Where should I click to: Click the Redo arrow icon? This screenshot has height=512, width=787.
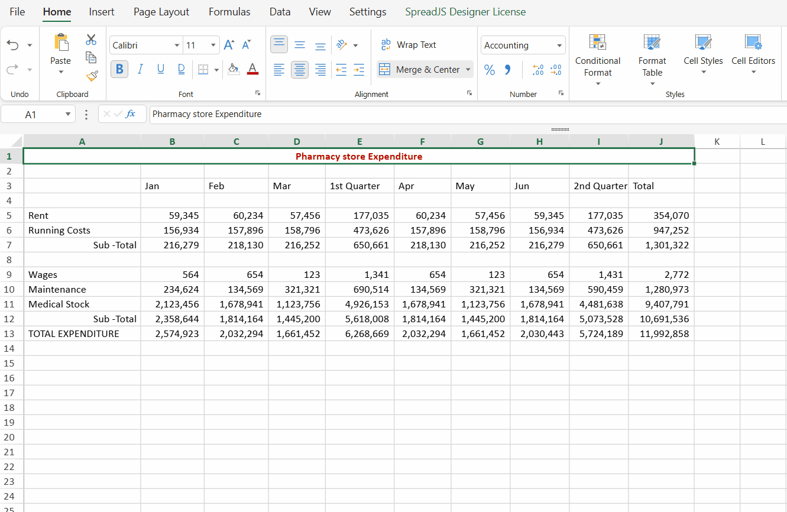coord(12,69)
